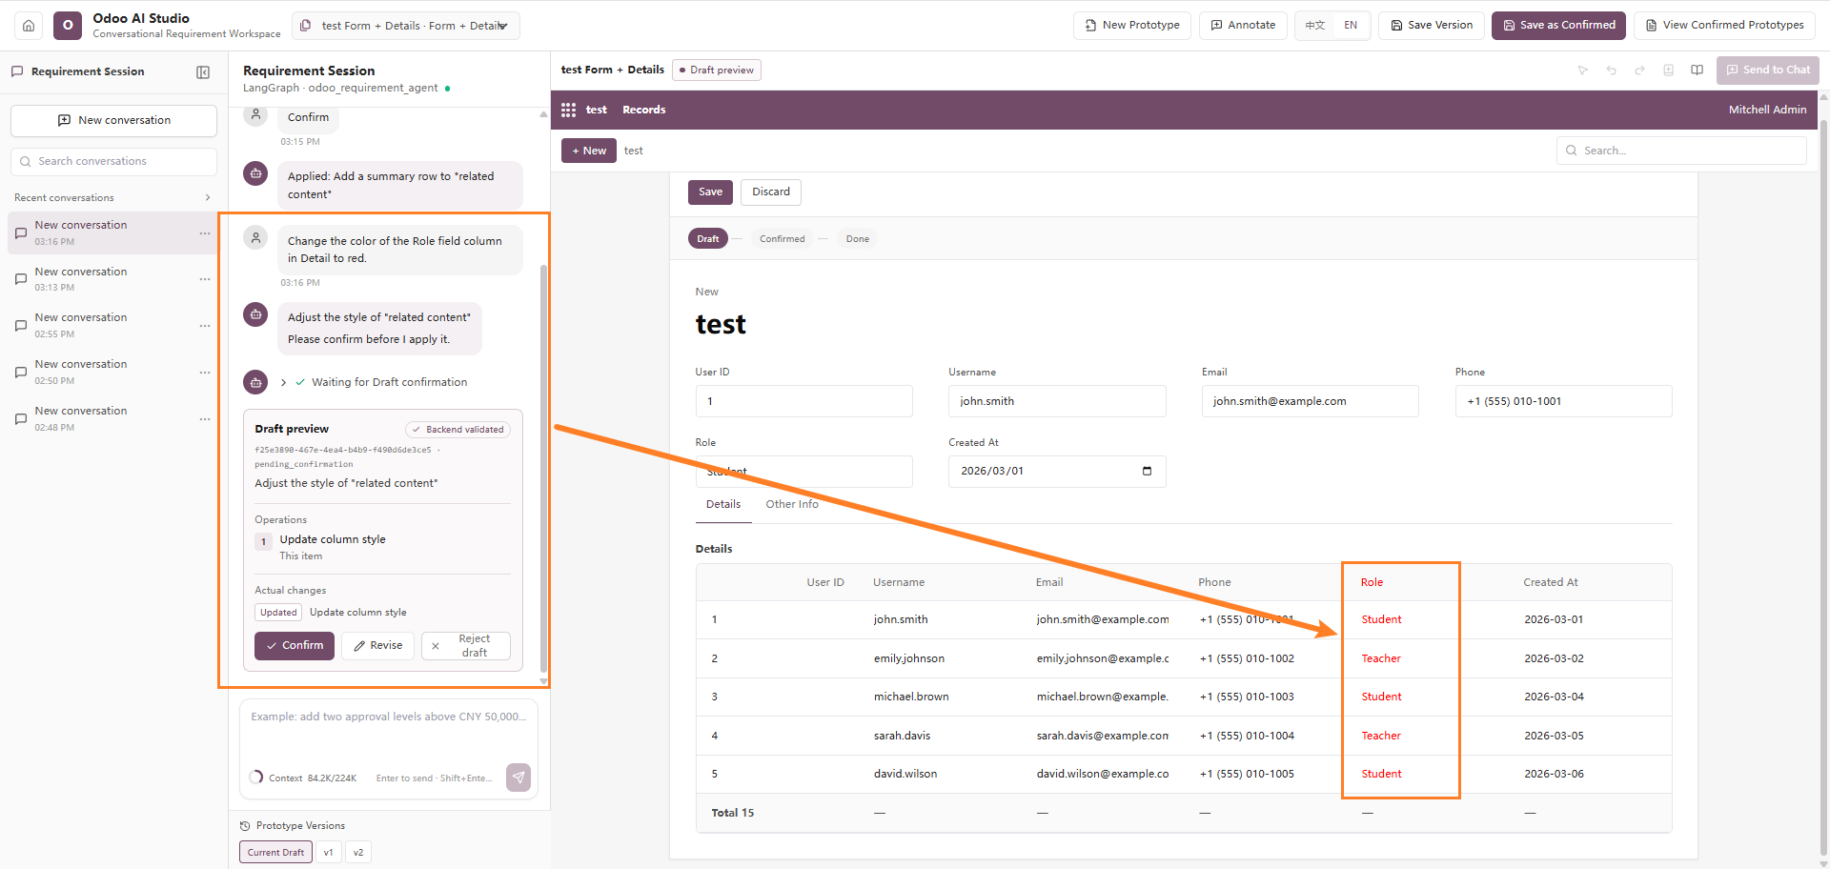
Task: Confirm the draft preview
Action: tap(295, 646)
